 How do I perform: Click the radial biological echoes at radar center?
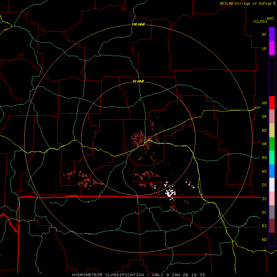tap(140, 140)
